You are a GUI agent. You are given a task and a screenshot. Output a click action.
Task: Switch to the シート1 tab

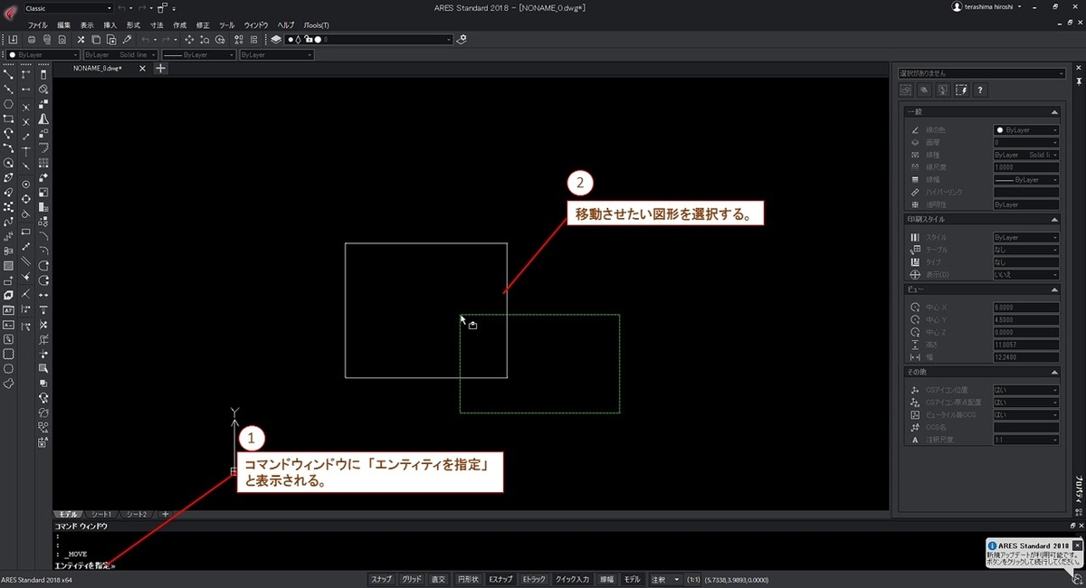pos(101,513)
